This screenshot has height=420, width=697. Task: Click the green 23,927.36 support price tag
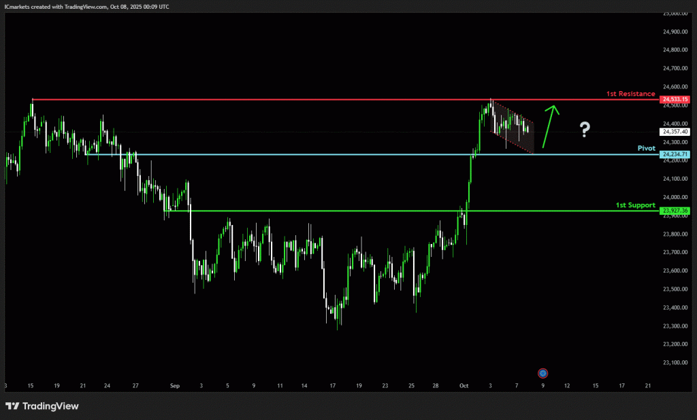(675, 211)
